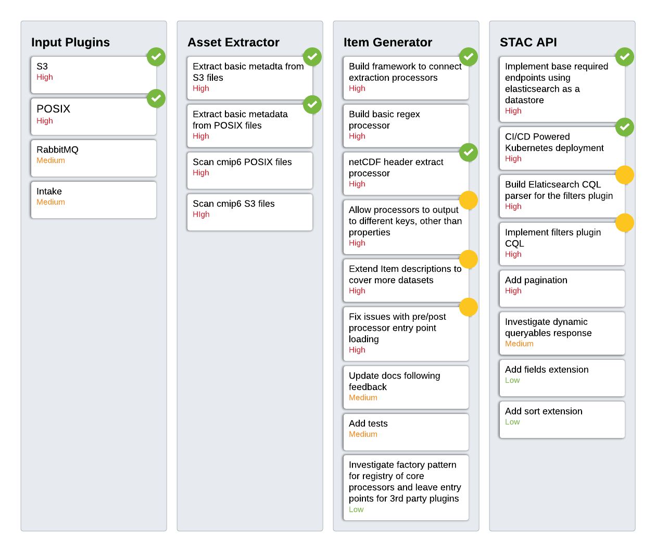Select Scan cmip6 S3 files card

coord(250,212)
